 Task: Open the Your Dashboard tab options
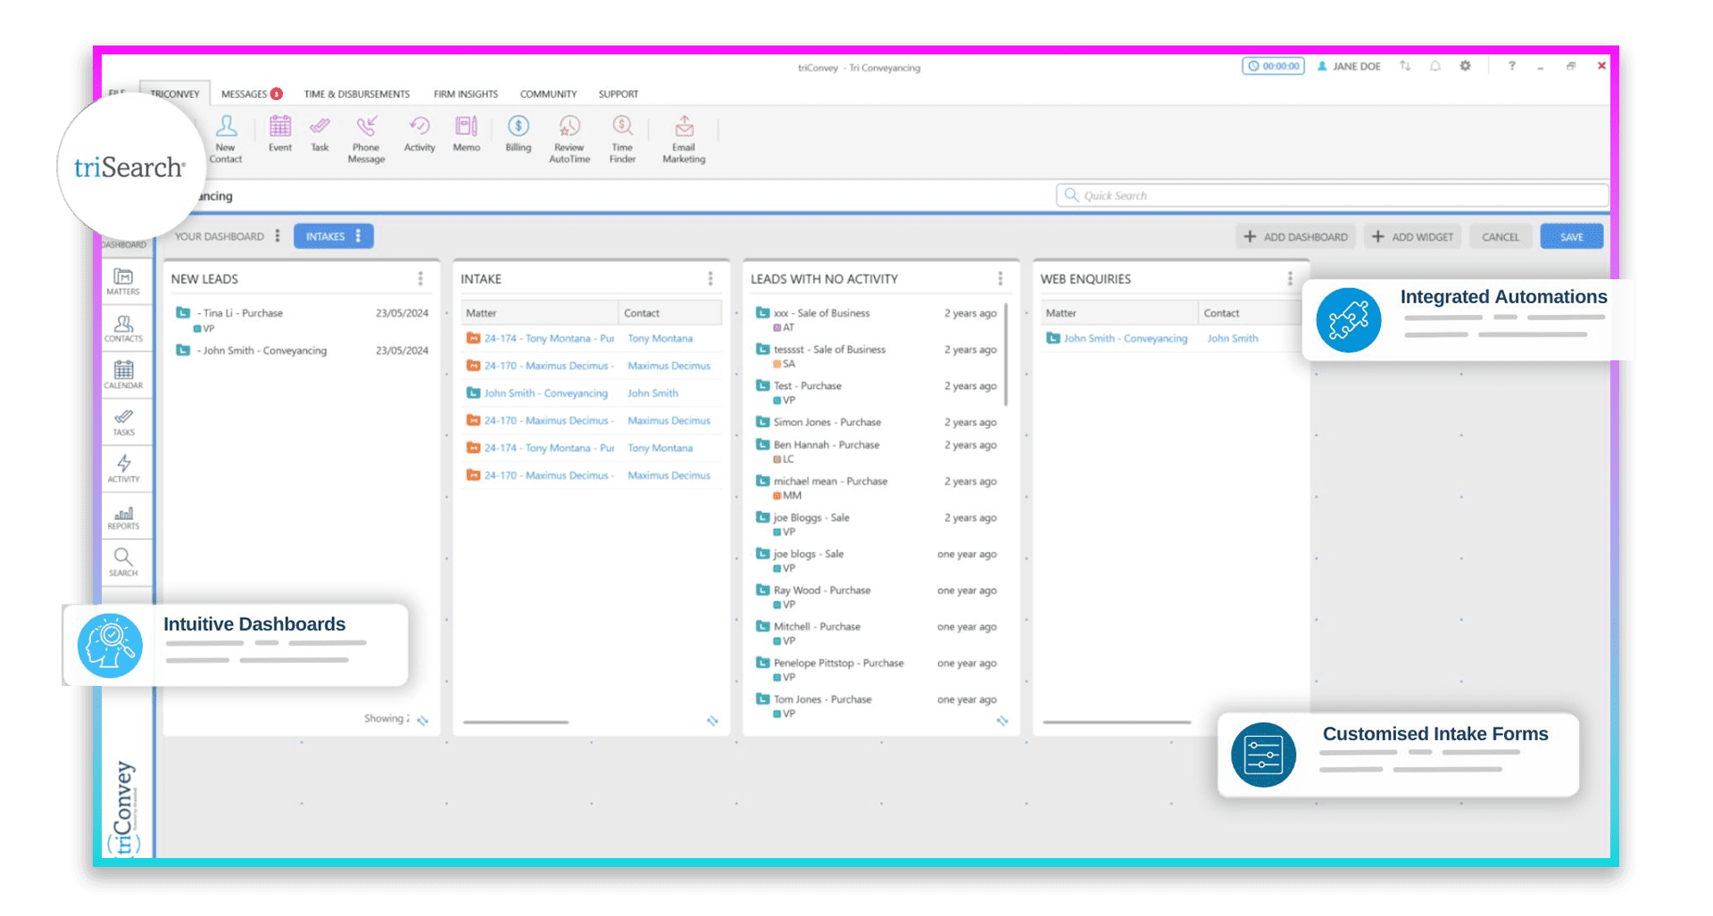point(278,236)
